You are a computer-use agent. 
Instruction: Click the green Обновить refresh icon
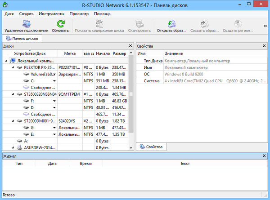pyautogui.click(x=60, y=24)
